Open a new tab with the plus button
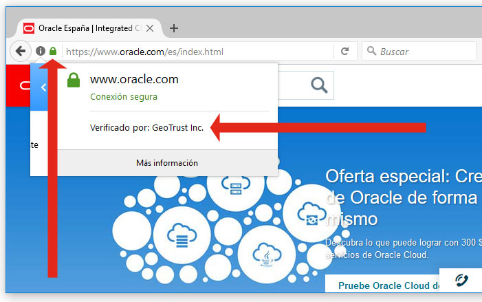Image resolution: width=482 pixels, height=302 pixels. point(174,28)
